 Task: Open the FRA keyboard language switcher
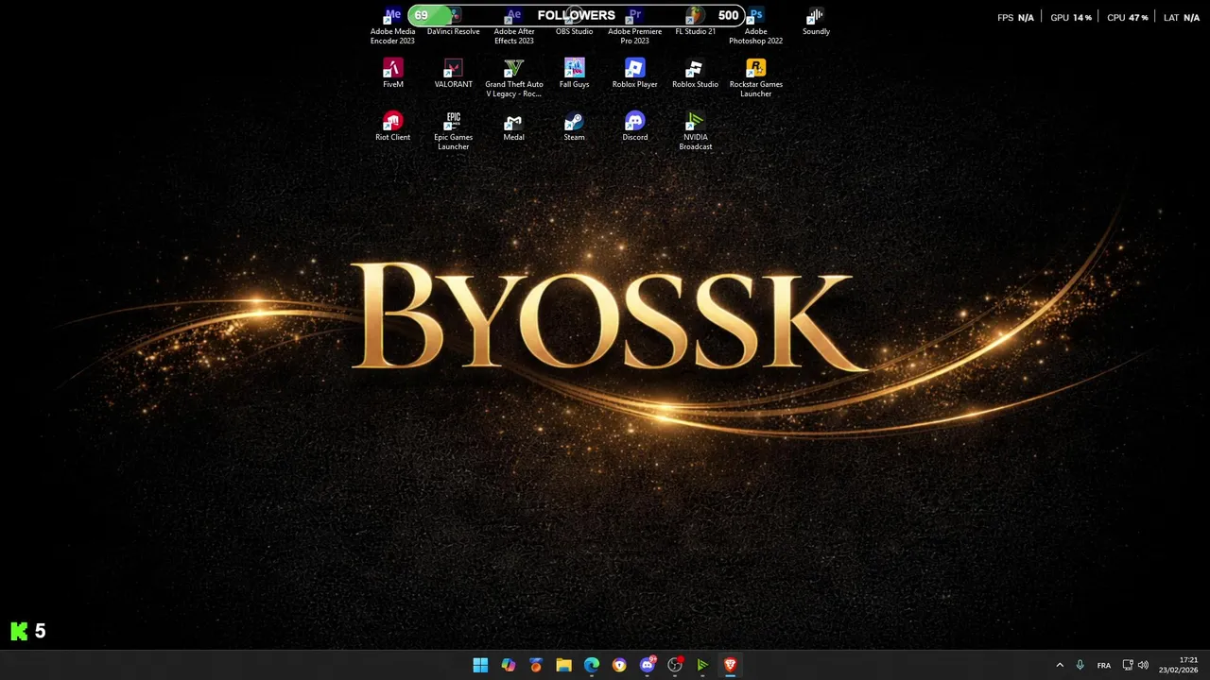pyautogui.click(x=1104, y=665)
